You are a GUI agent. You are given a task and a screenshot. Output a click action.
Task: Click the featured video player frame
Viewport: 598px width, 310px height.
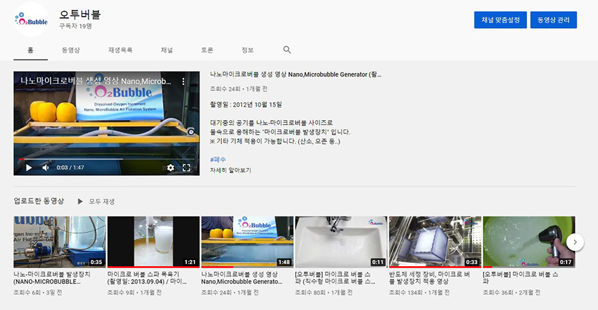pos(106,123)
